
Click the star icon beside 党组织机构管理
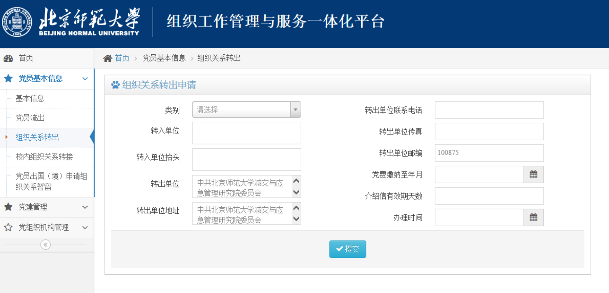(8, 227)
